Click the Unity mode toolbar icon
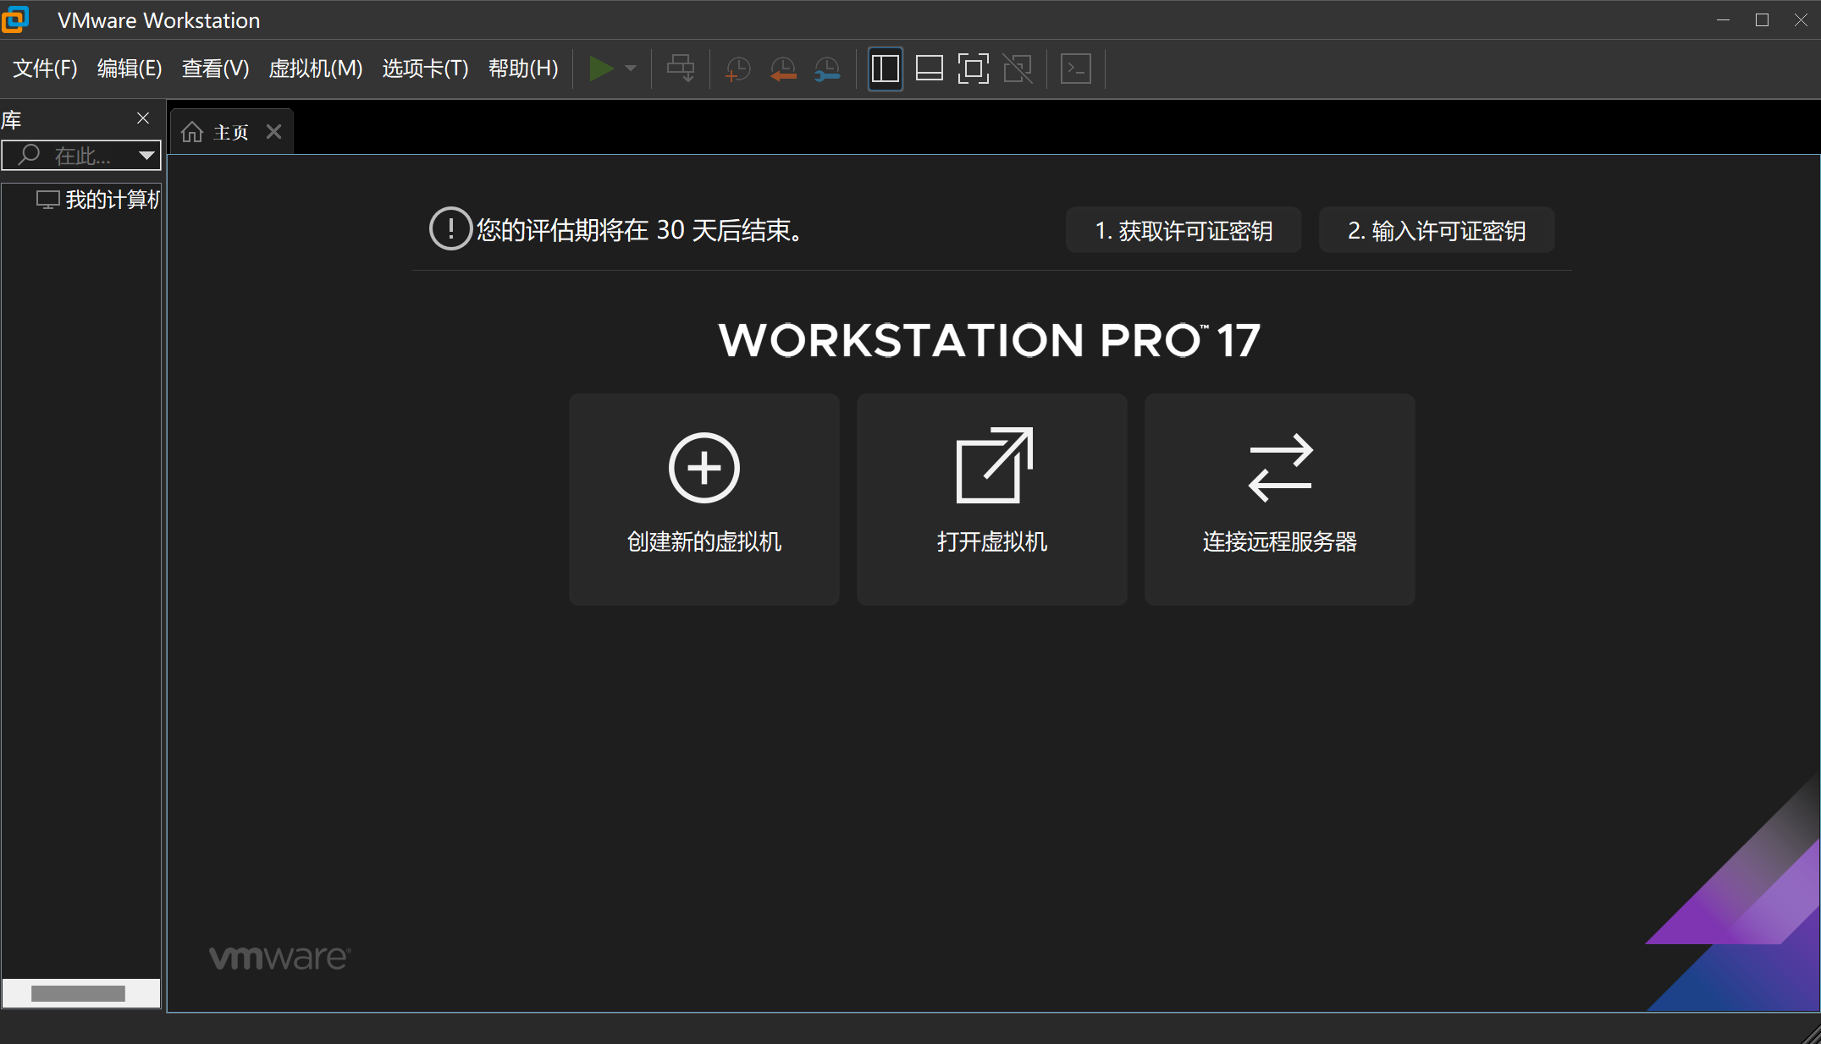This screenshot has height=1044, width=1821. tap(1018, 69)
